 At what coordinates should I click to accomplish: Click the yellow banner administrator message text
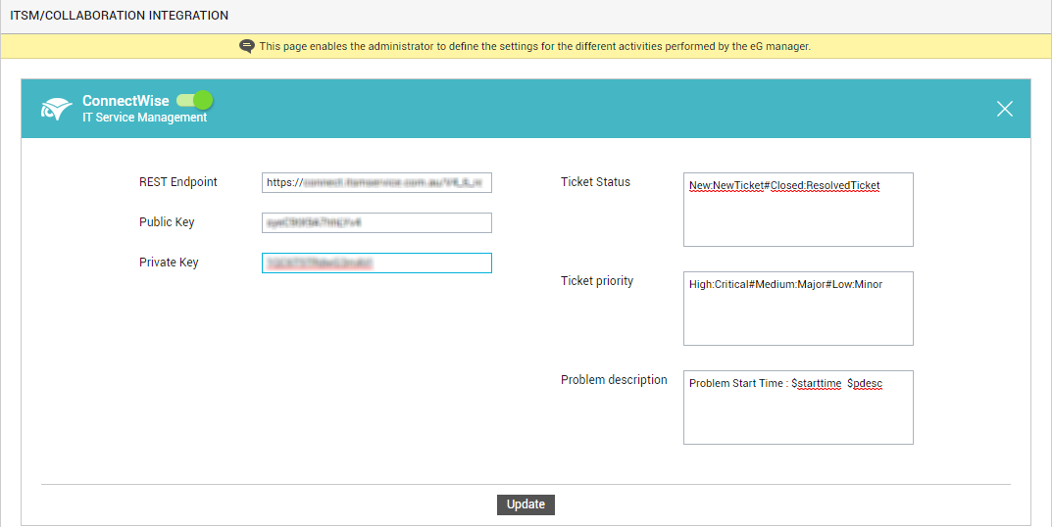(x=534, y=46)
